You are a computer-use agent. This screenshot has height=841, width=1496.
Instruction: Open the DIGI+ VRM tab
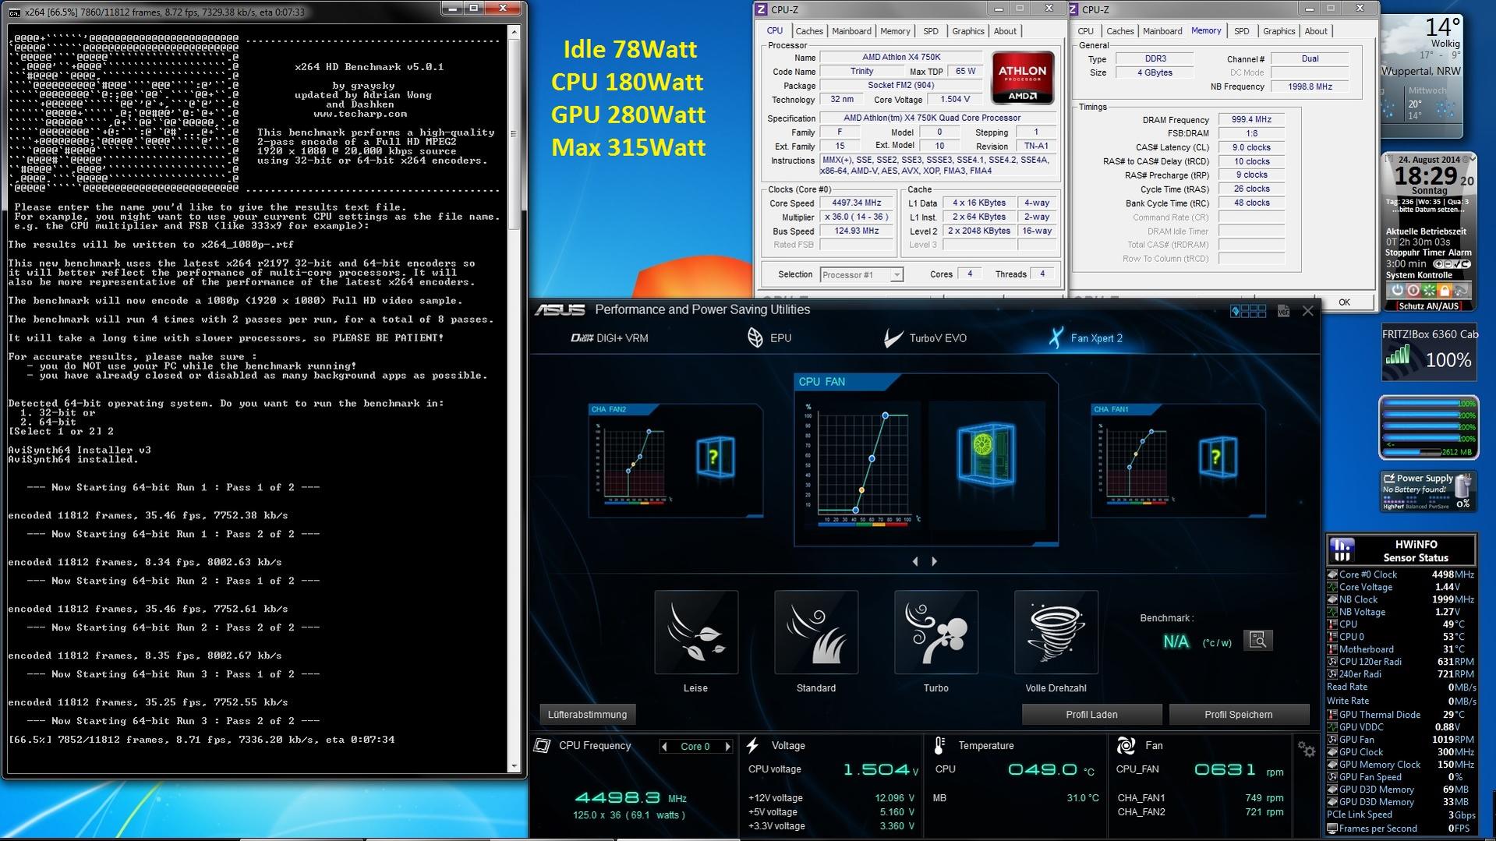click(610, 338)
